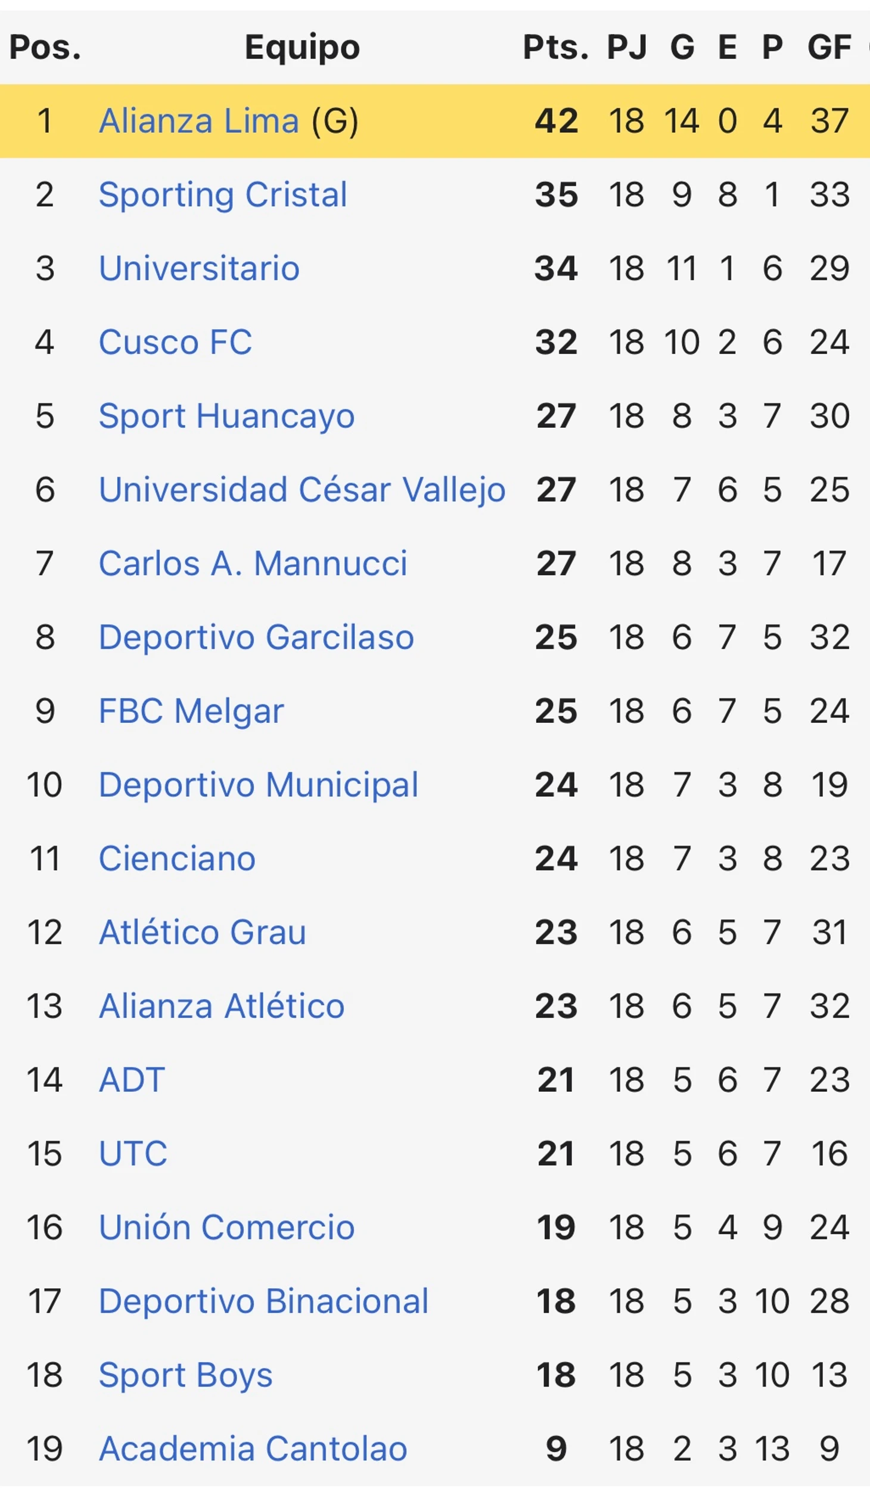870x1488 pixels.
Task: Open the Alianza Lima team link
Action: [198, 121]
